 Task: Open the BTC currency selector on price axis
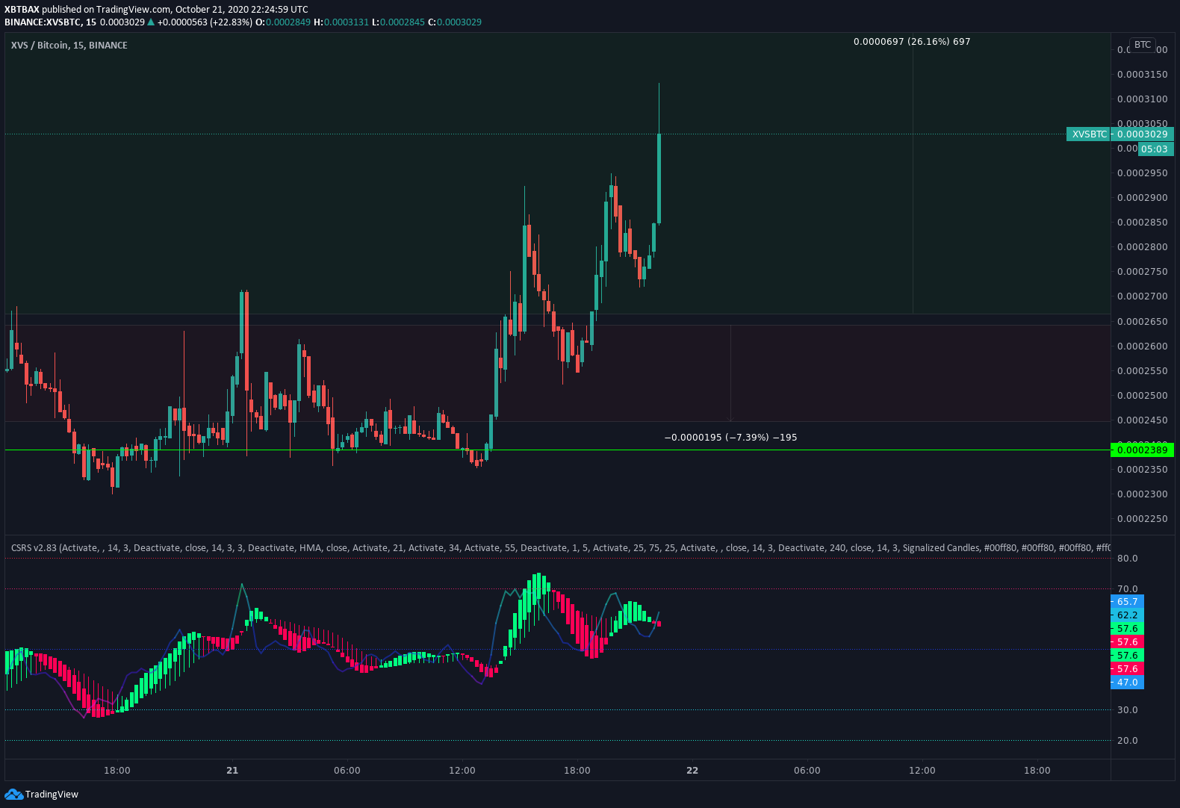click(1143, 45)
